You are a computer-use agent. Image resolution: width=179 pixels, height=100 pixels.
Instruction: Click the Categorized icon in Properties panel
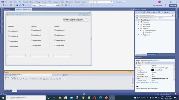[136, 63]
